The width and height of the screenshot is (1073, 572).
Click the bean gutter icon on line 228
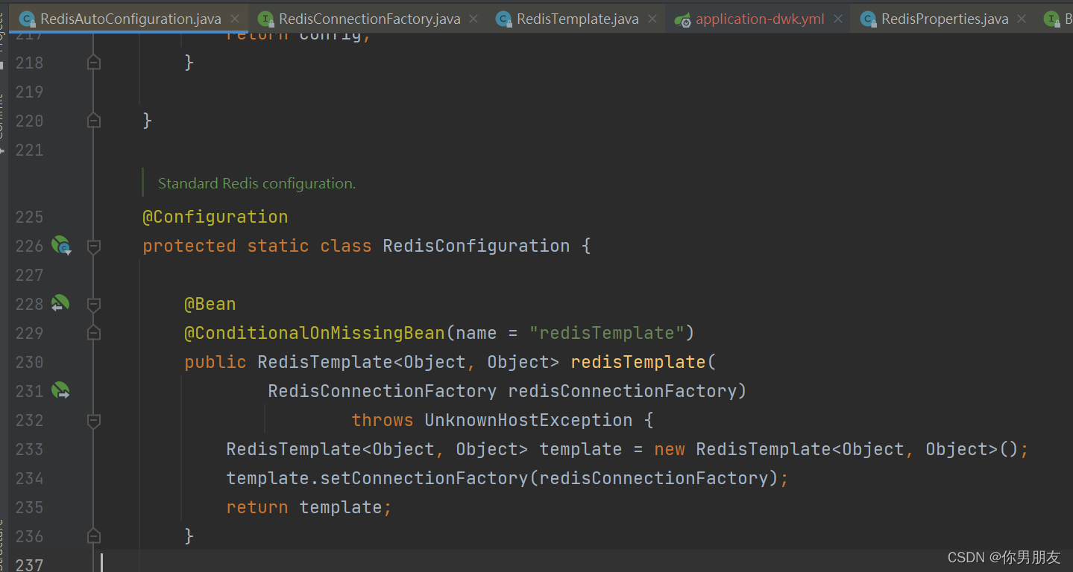[60, 303]
